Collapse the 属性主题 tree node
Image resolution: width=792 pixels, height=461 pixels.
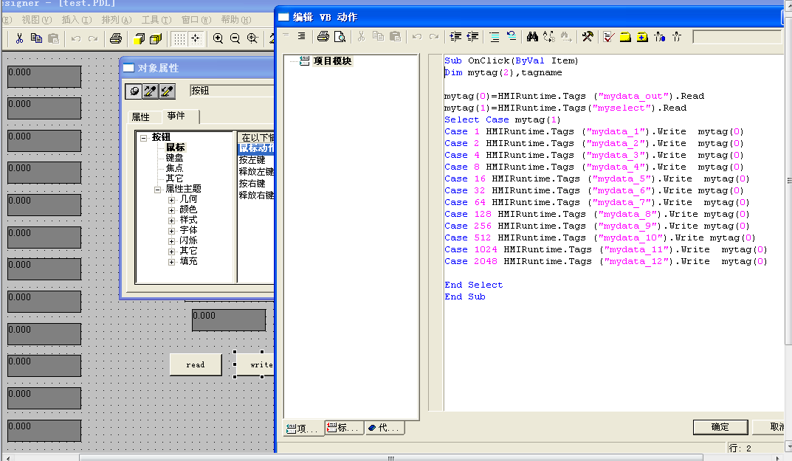tap(157, 189)
